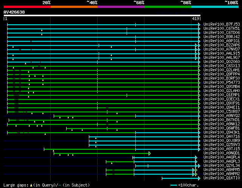This screenshot has height=188, width=242.
Task: Open the UniRef100_Q9XF91 label
Action: pos(222,103)
